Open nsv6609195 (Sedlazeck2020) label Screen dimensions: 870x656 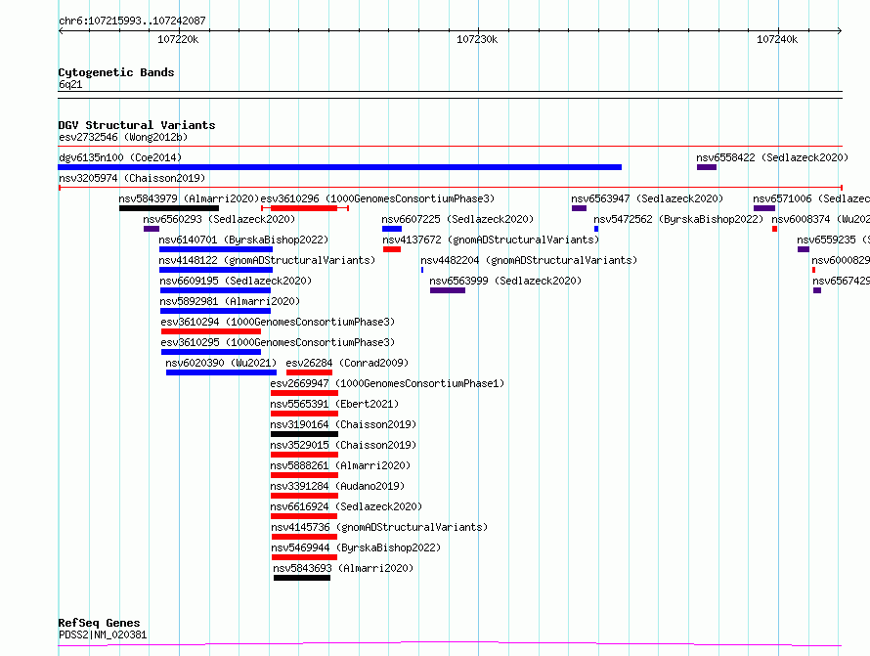pyautogui.click(x=236, y=281)
